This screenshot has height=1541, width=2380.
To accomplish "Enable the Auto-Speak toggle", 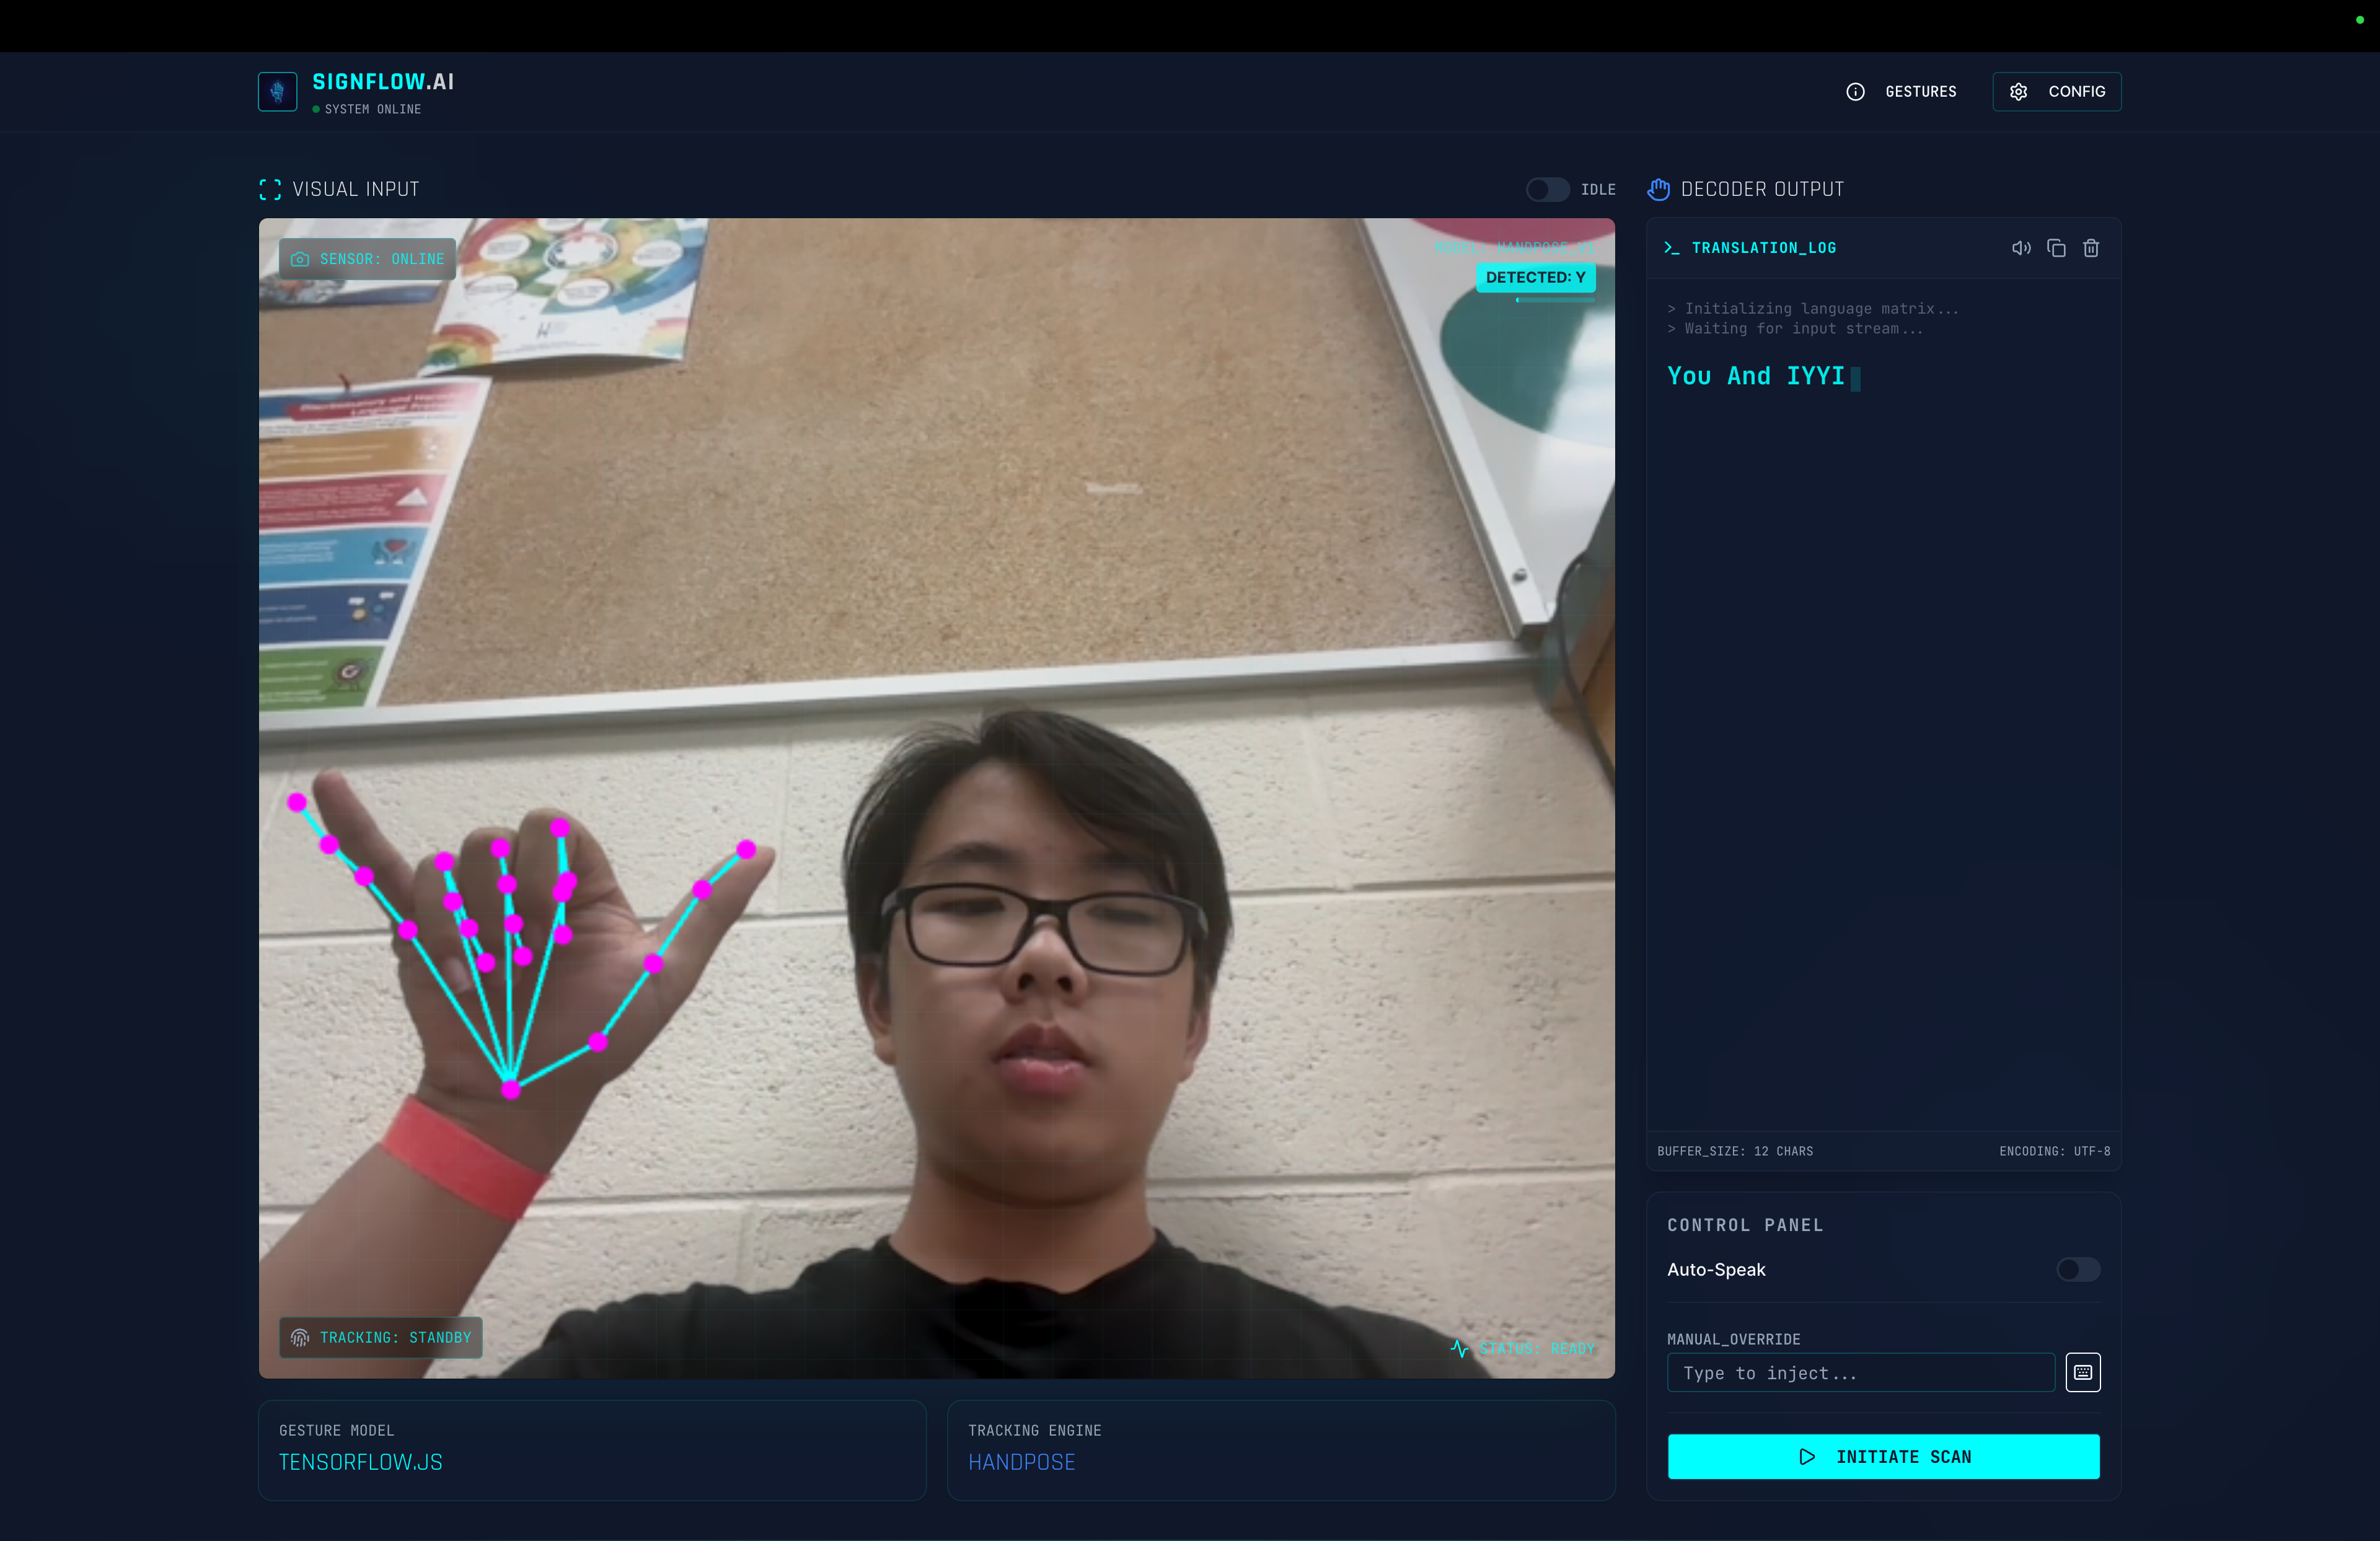I will (x=2078, y=1269).
